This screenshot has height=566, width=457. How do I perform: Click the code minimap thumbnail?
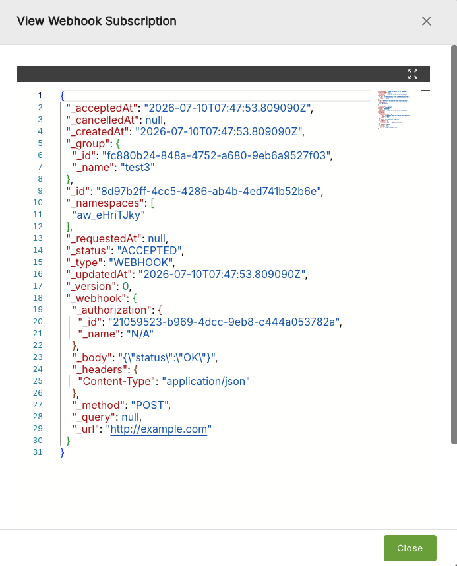(395, 110)
